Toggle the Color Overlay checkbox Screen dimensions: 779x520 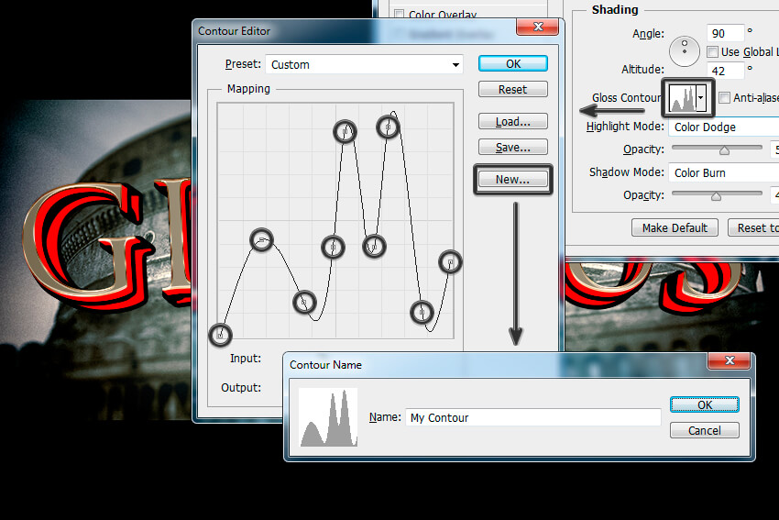[399, 14]
